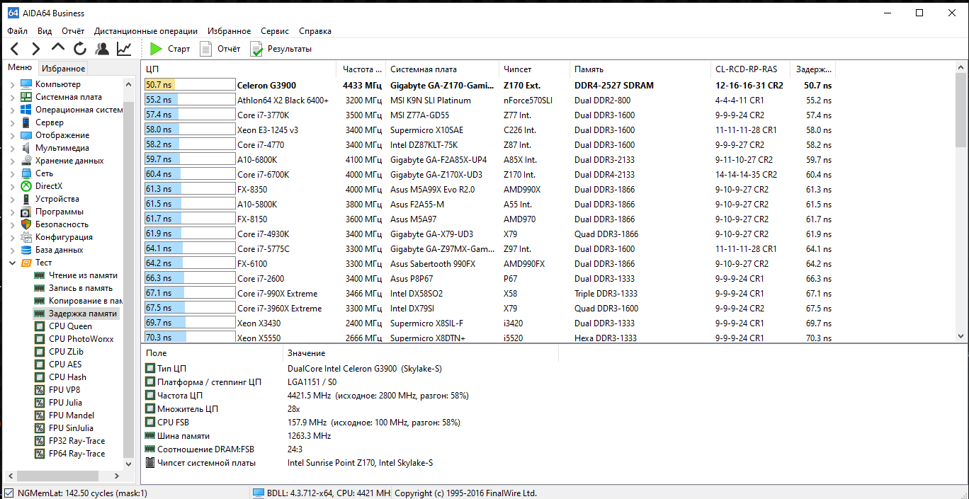Image resolution: width=969 pixels, height=499 pixels.
Task: Open the graph chart toolbar icon
Action: [x=124, y=49]
